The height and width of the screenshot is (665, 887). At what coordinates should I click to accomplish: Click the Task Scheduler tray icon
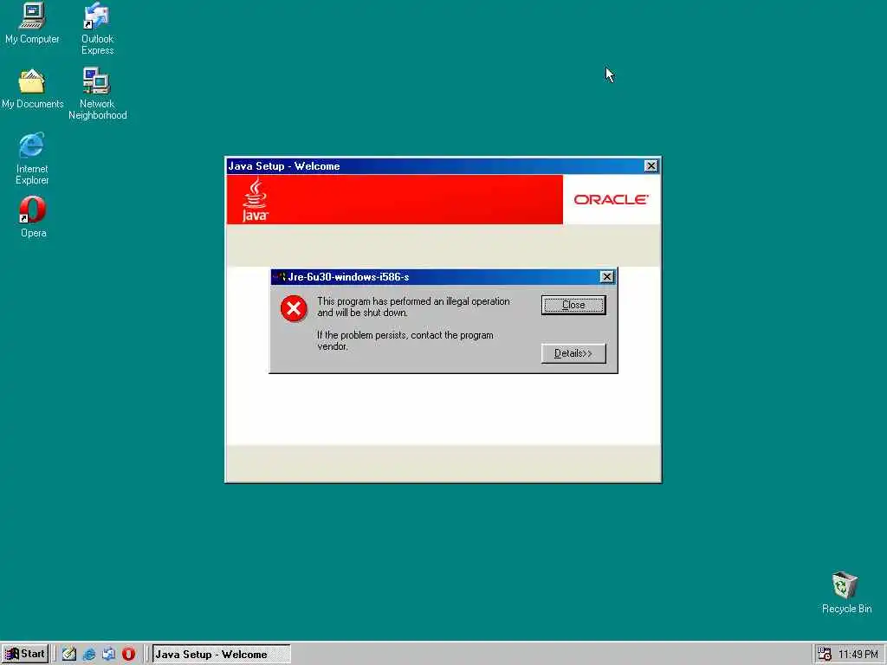coord(825,655)
